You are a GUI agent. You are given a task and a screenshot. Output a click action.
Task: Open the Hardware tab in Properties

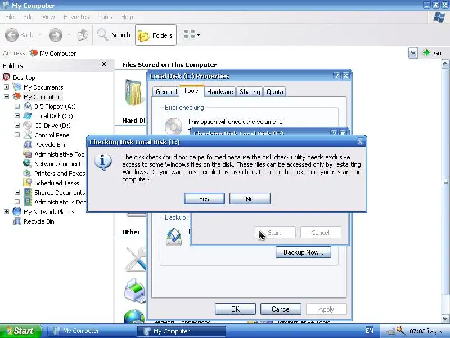click(220, 92)
